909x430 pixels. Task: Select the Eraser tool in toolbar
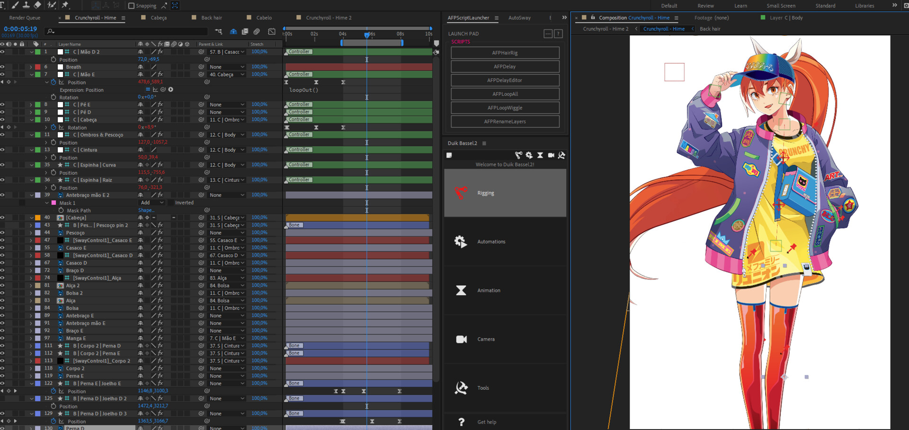coord(37,5)
